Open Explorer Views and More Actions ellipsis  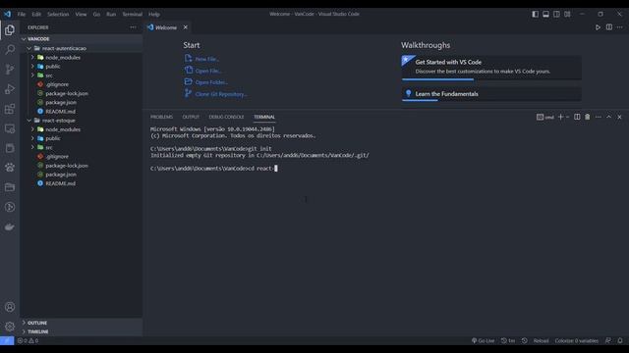pyautogui.click(x=133, y=27)
